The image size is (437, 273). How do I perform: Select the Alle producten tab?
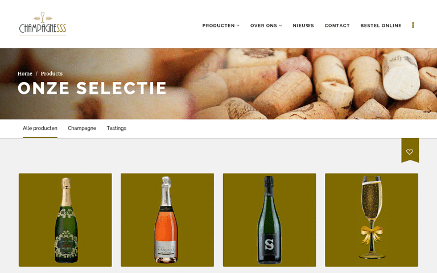pyautogui.click(x=40, y=129)
